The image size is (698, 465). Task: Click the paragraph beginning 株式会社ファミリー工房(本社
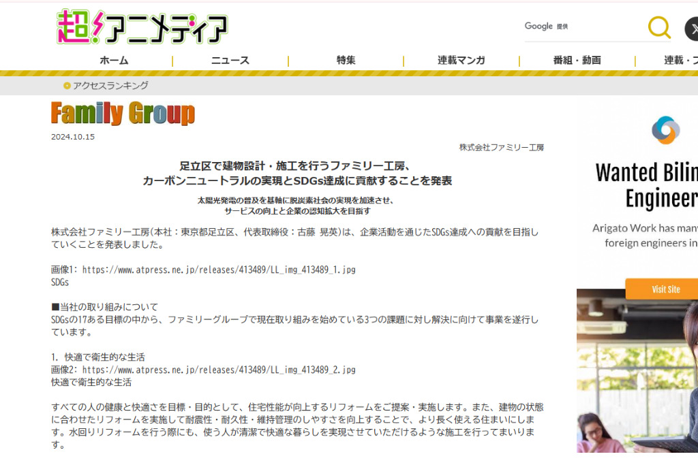tap(294, 238)
